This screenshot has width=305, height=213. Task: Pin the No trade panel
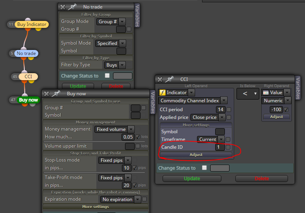pos(72,7)
